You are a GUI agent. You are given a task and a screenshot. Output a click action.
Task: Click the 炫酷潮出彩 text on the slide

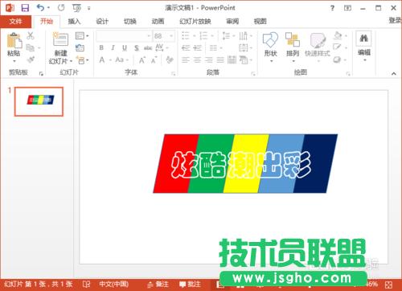[241, 165]
